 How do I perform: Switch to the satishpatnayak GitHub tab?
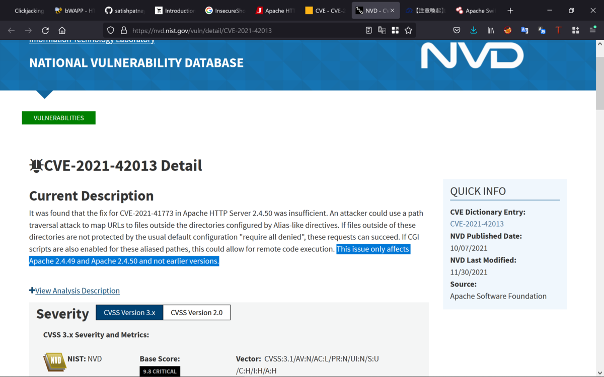[x=124, y=11]
